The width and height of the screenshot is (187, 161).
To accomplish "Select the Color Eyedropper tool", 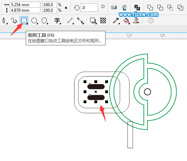I will (x=116, y=20).
